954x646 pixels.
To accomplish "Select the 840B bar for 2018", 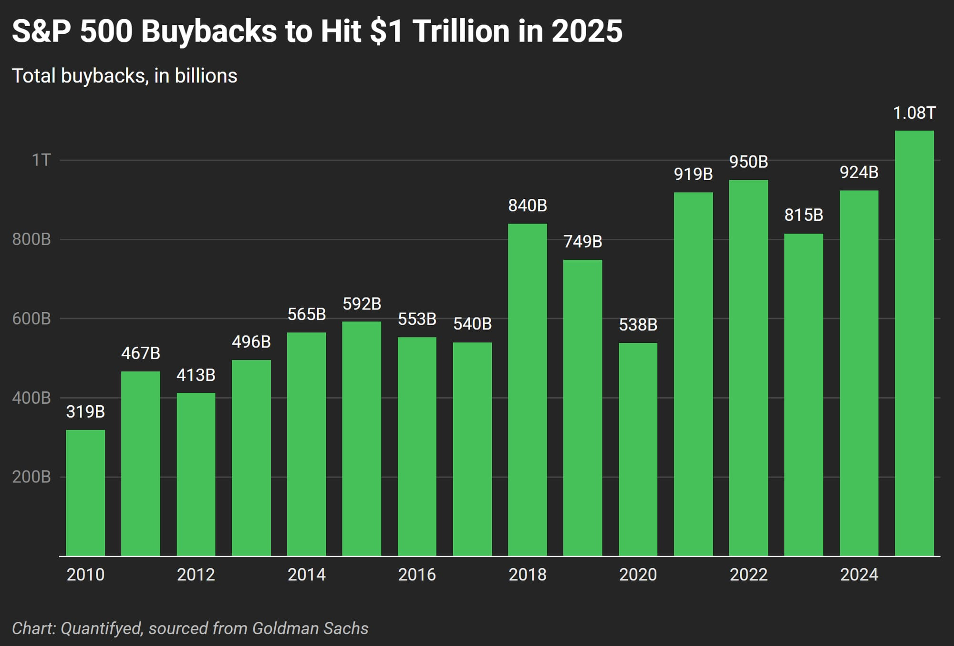I will [x=528, y=390].
